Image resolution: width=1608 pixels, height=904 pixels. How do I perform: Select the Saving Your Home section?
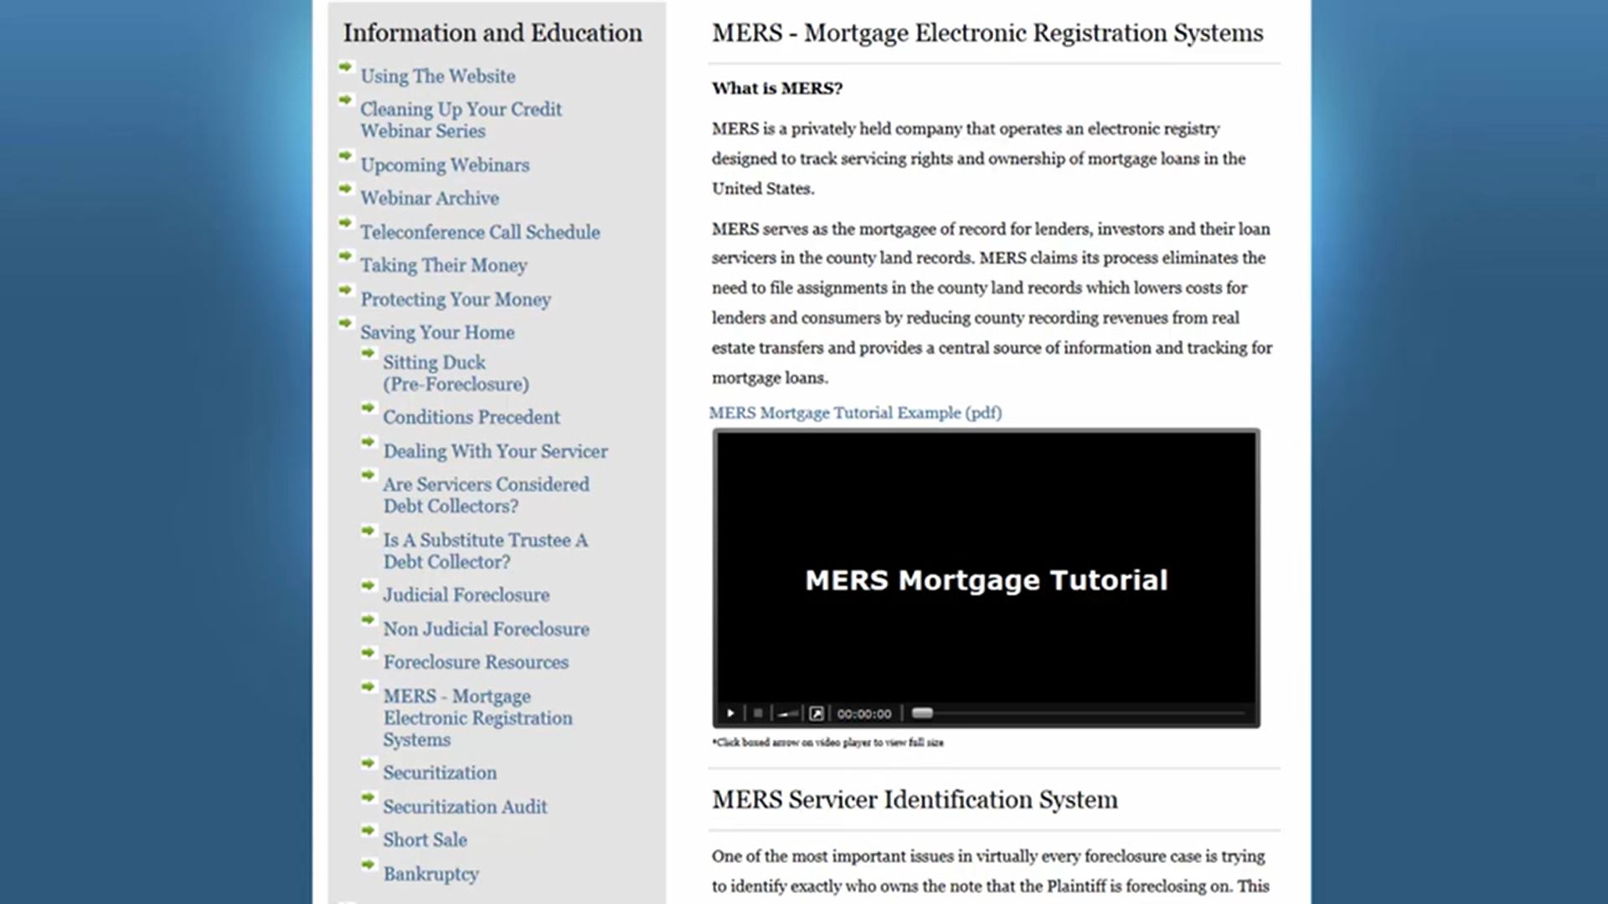[437, 332]
